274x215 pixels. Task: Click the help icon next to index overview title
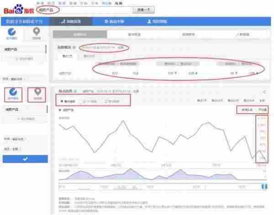(x=74, y=47)
